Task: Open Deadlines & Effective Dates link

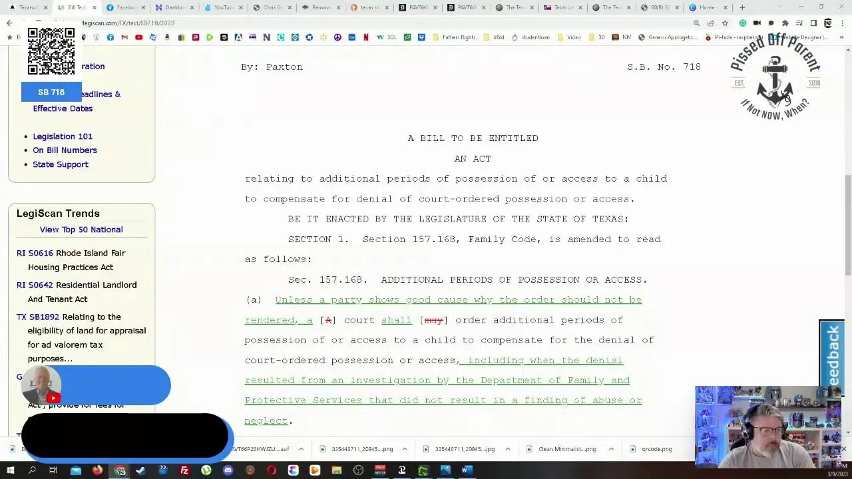Action: (77, 101)
